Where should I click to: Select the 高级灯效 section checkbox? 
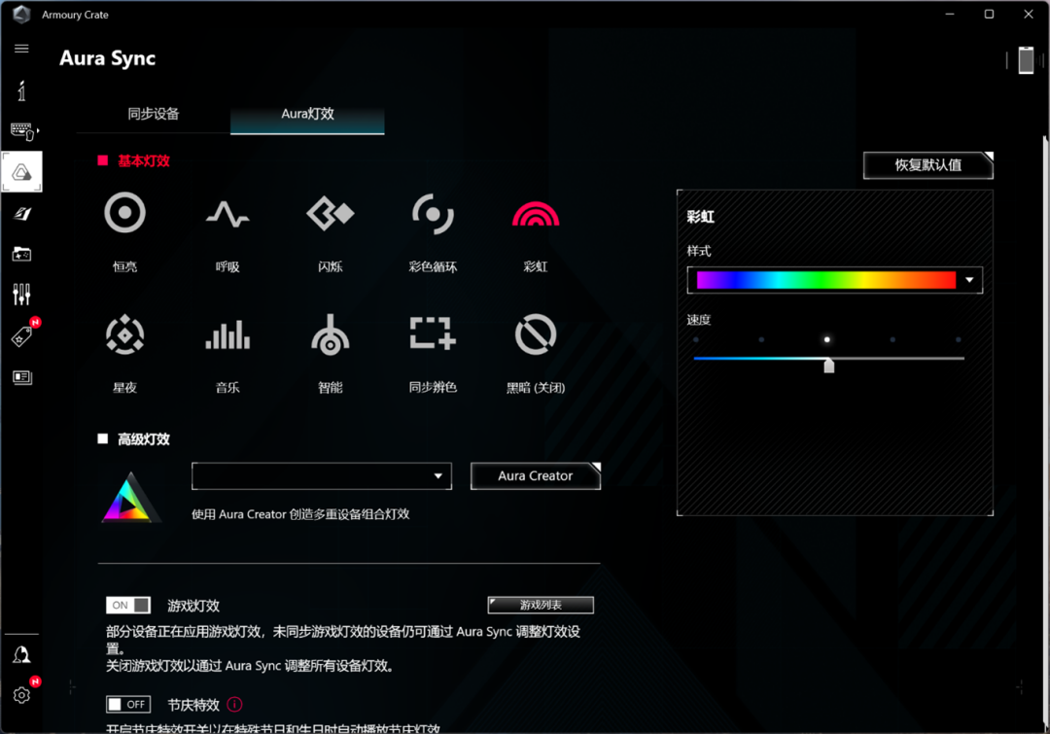[102, 438]
